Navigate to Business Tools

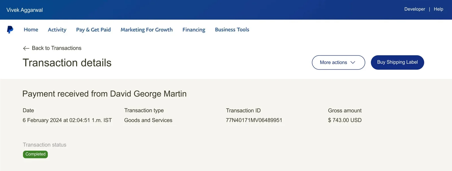[232, 30]
